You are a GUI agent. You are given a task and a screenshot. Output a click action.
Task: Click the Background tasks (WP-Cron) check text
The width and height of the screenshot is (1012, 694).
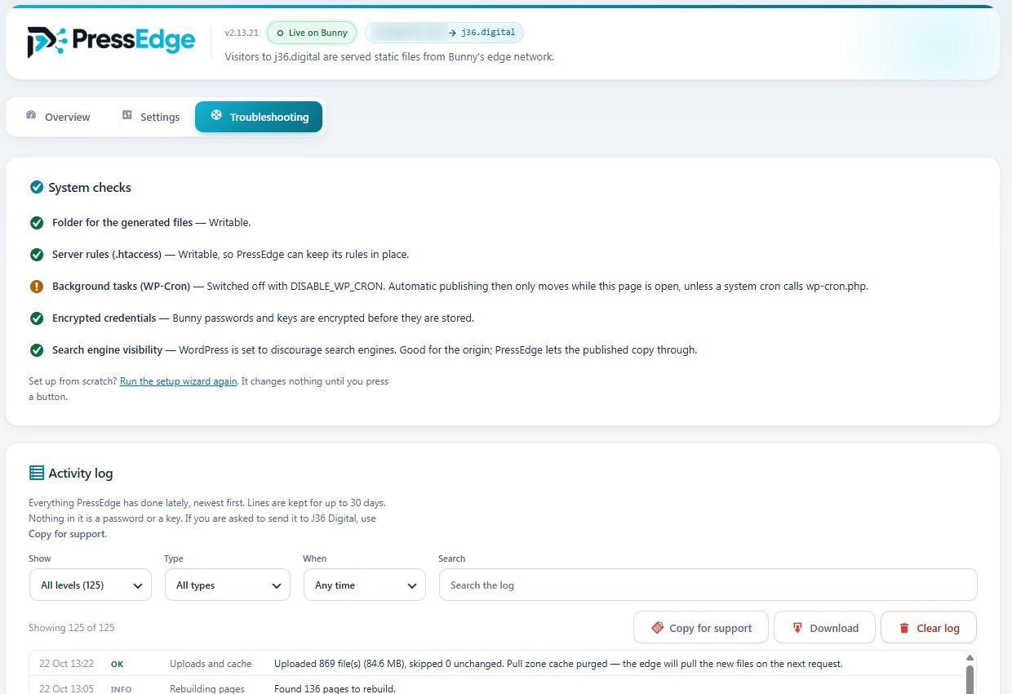[x=460, y=287]
